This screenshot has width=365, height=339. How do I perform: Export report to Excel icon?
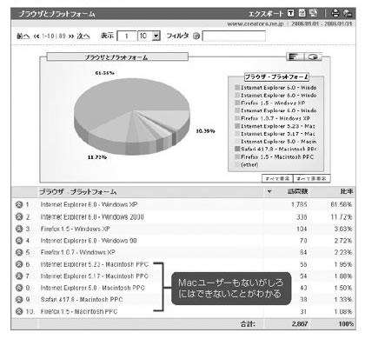click(x=302, y=13)
